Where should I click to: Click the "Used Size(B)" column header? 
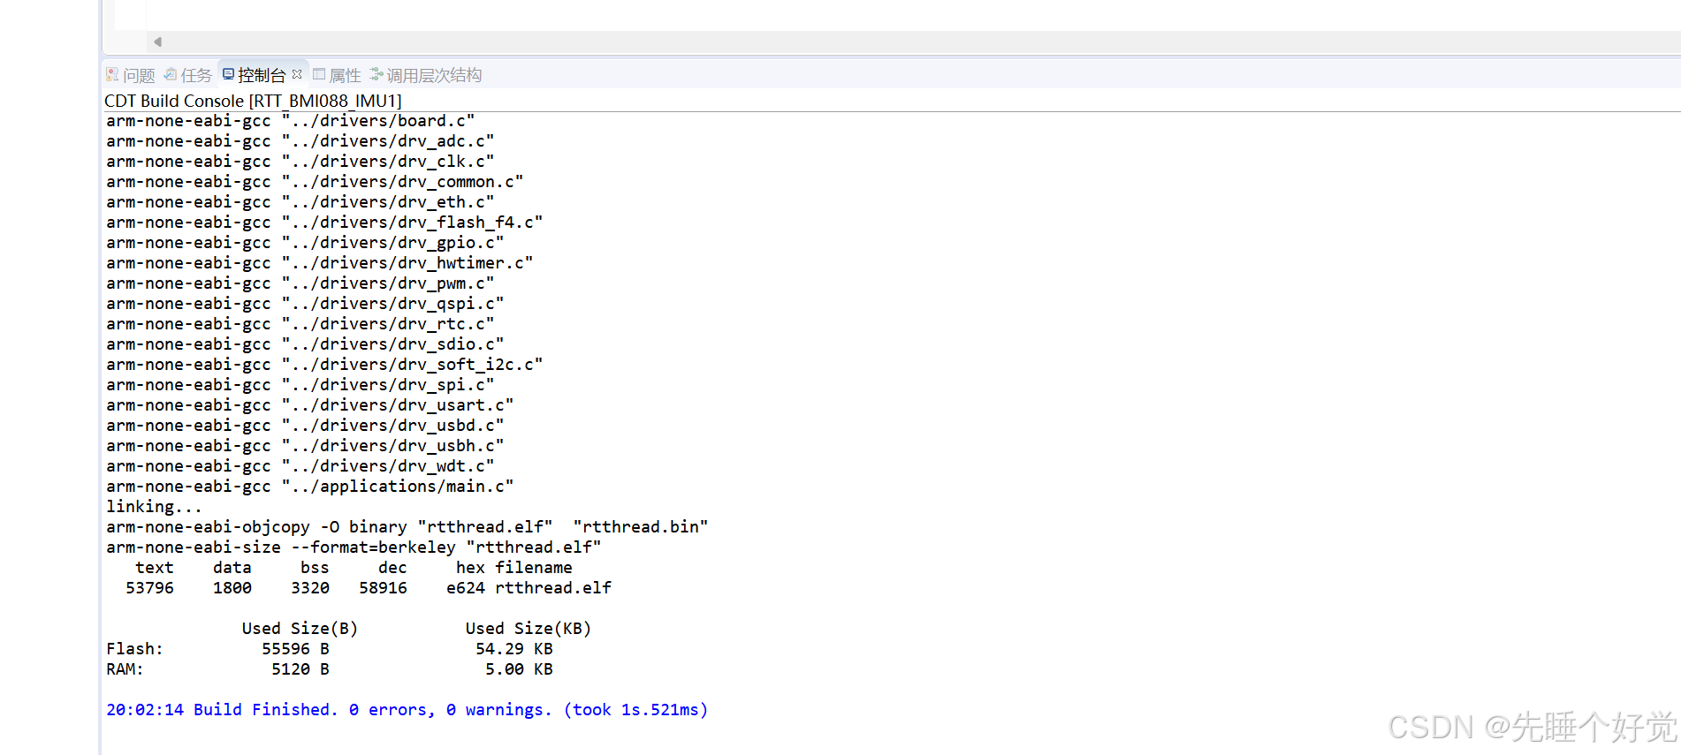point(300,629)
